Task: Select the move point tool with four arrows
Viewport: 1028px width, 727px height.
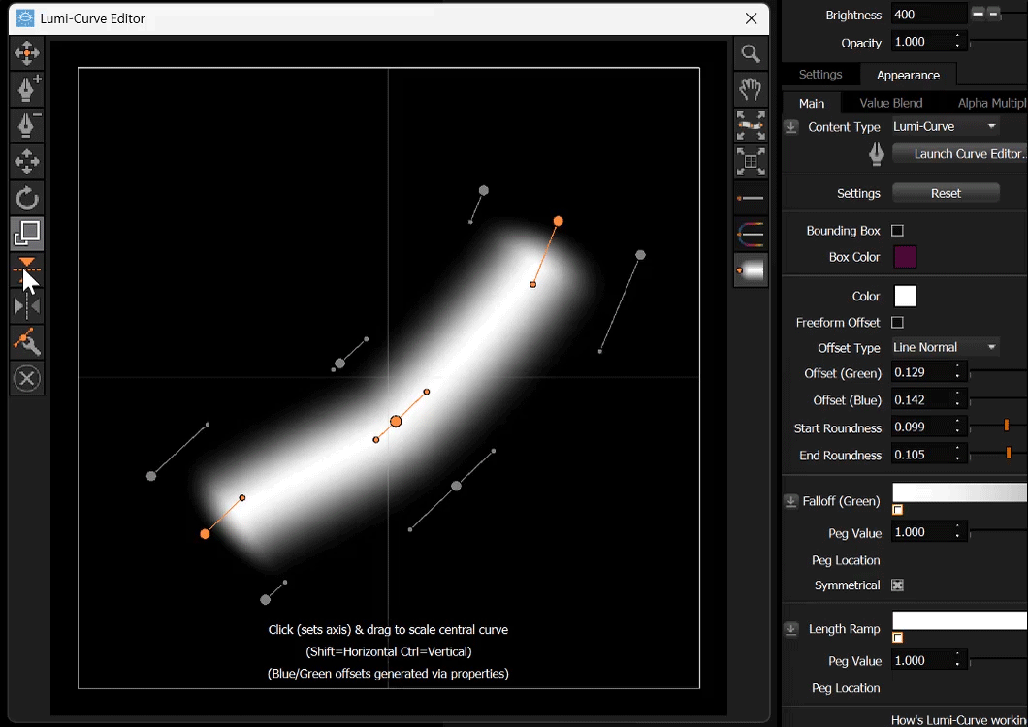Action: tap(27, 52)
